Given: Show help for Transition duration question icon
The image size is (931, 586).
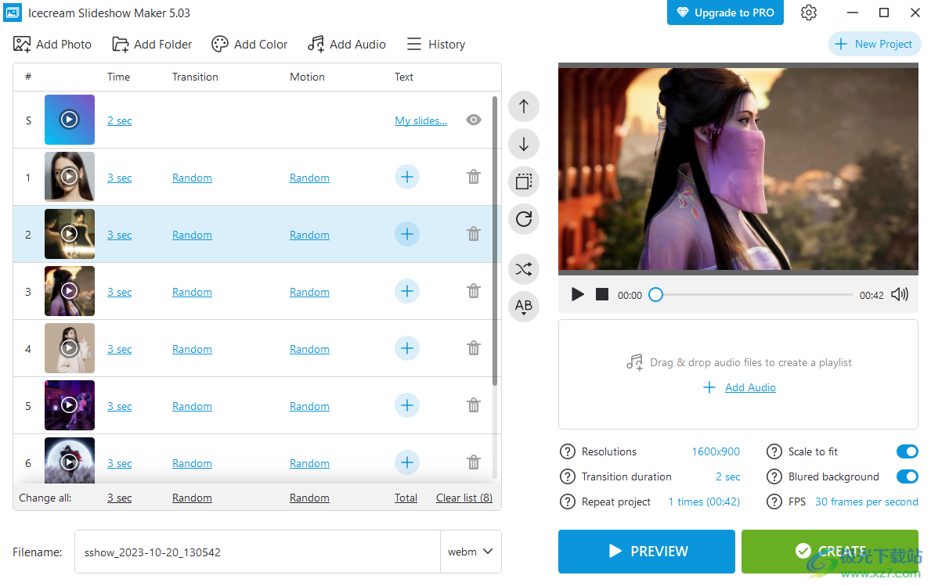Looking at the screenshot, I should pos(568,476).
